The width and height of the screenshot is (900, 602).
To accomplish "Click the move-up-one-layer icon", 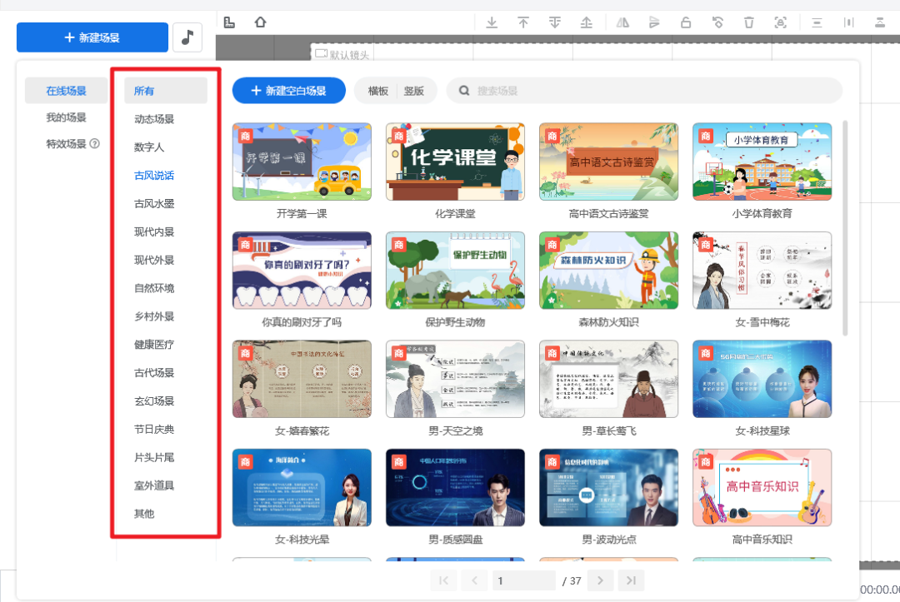I will pos(586,23).
